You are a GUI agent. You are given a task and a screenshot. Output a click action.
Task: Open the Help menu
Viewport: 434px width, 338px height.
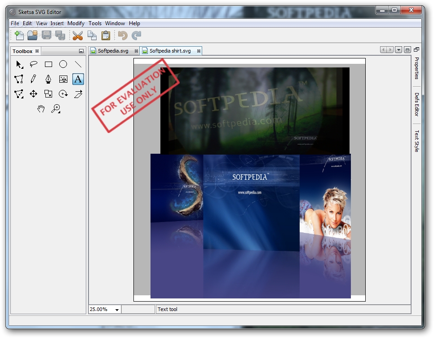tap(134, 23)
